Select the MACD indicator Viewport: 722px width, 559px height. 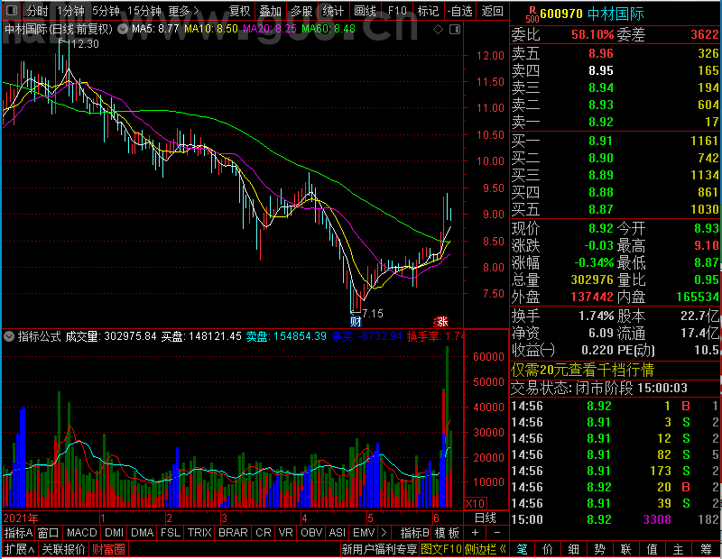(x=82, y=533)
